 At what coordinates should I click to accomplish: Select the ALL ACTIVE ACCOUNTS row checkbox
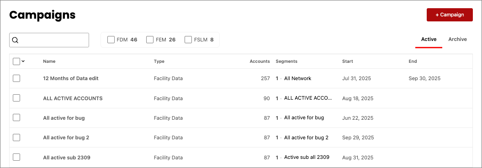tap(16, 98)
